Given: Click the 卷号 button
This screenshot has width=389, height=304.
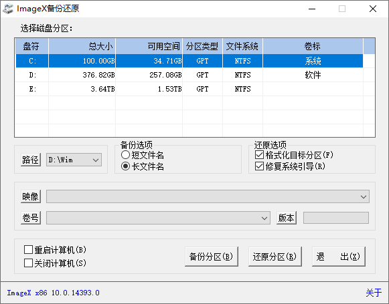Looking at the screenshot, I should click(31, 218).
